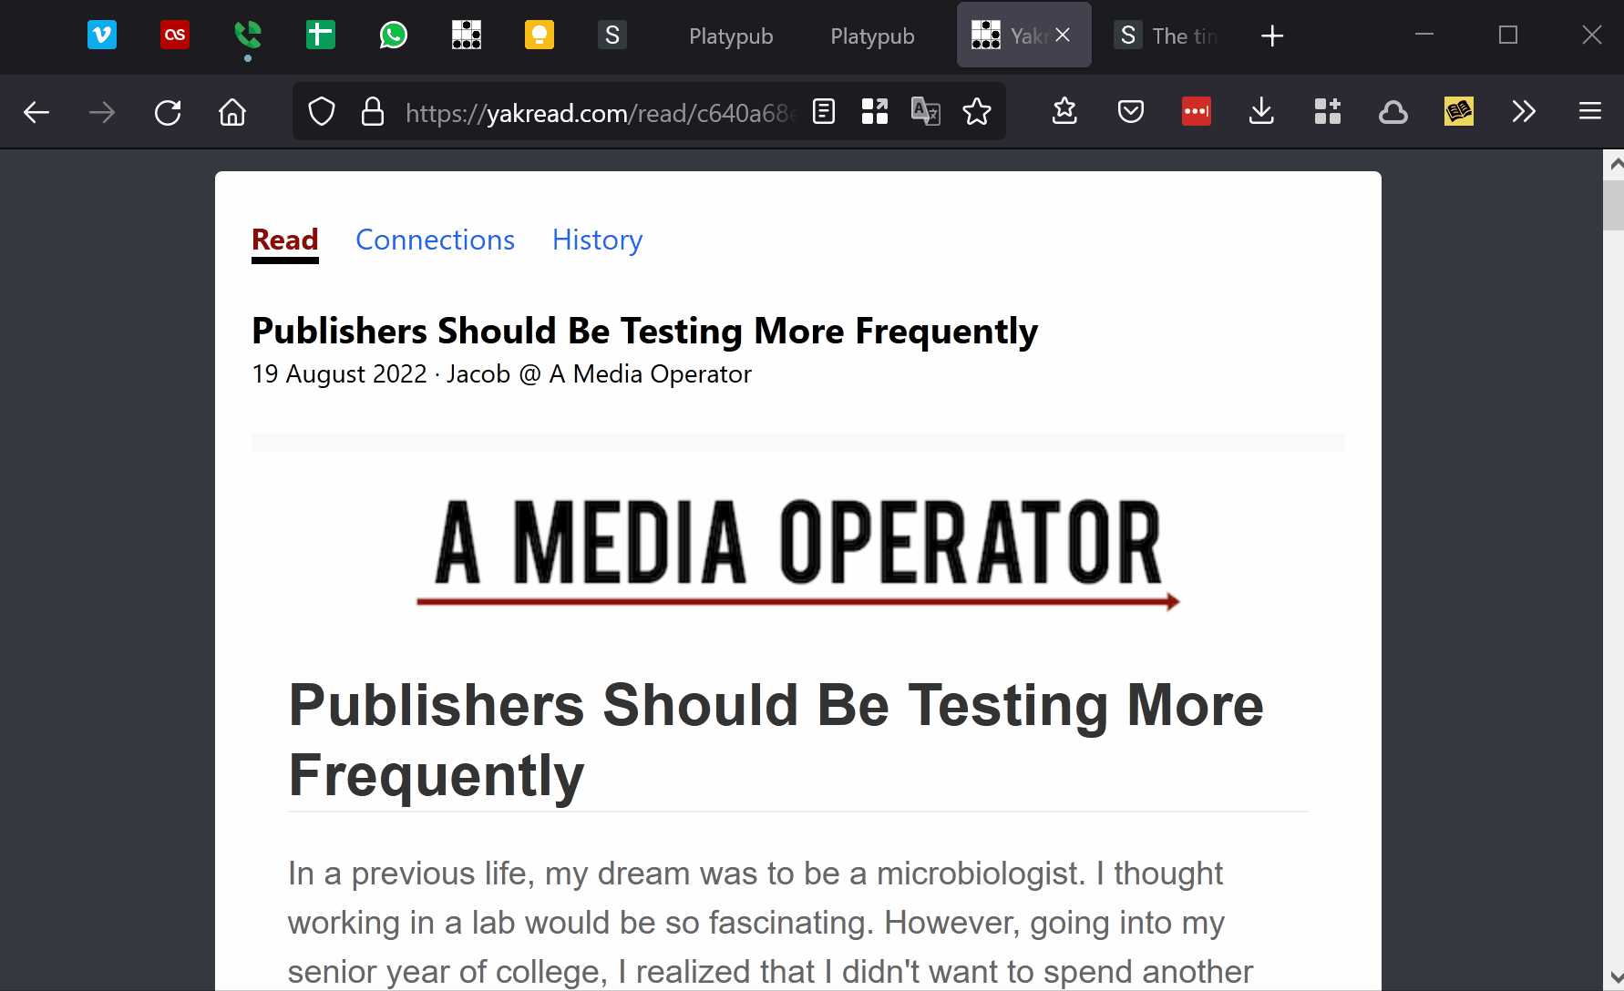1624x991 pixels.
Task: Open the bookmarks star-tray toolbar button
Action: (1064, 112)
